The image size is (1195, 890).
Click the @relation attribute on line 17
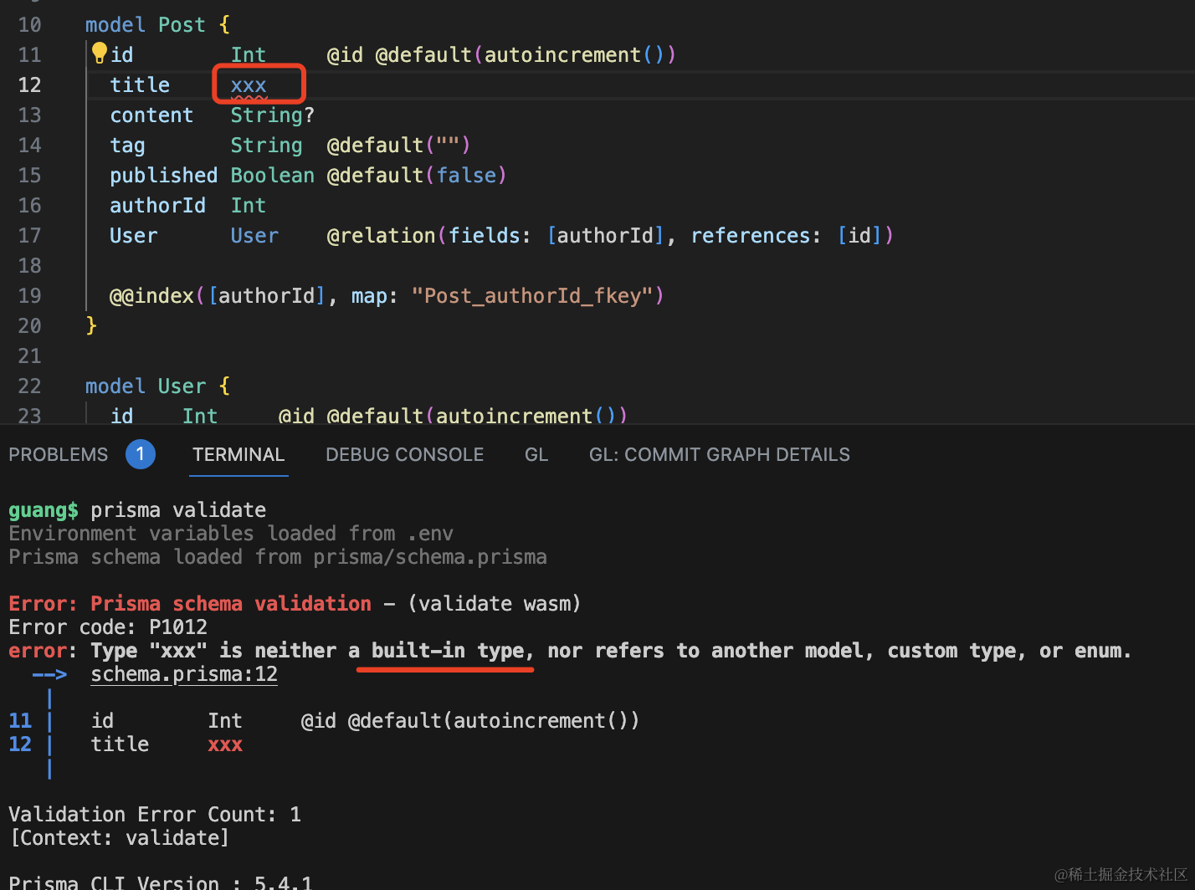381,236
